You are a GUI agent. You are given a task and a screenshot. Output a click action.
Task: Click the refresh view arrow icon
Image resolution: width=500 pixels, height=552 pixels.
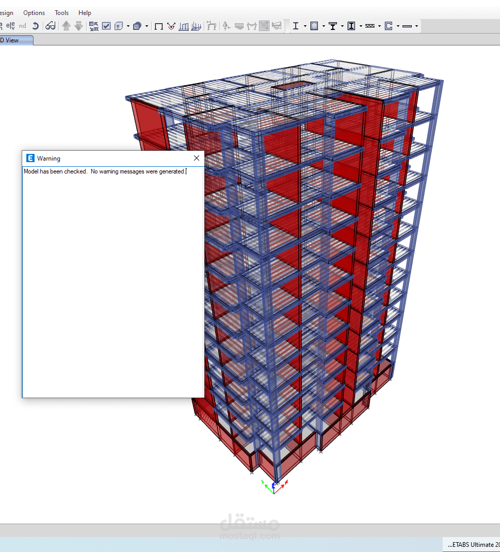click(35, 26)
